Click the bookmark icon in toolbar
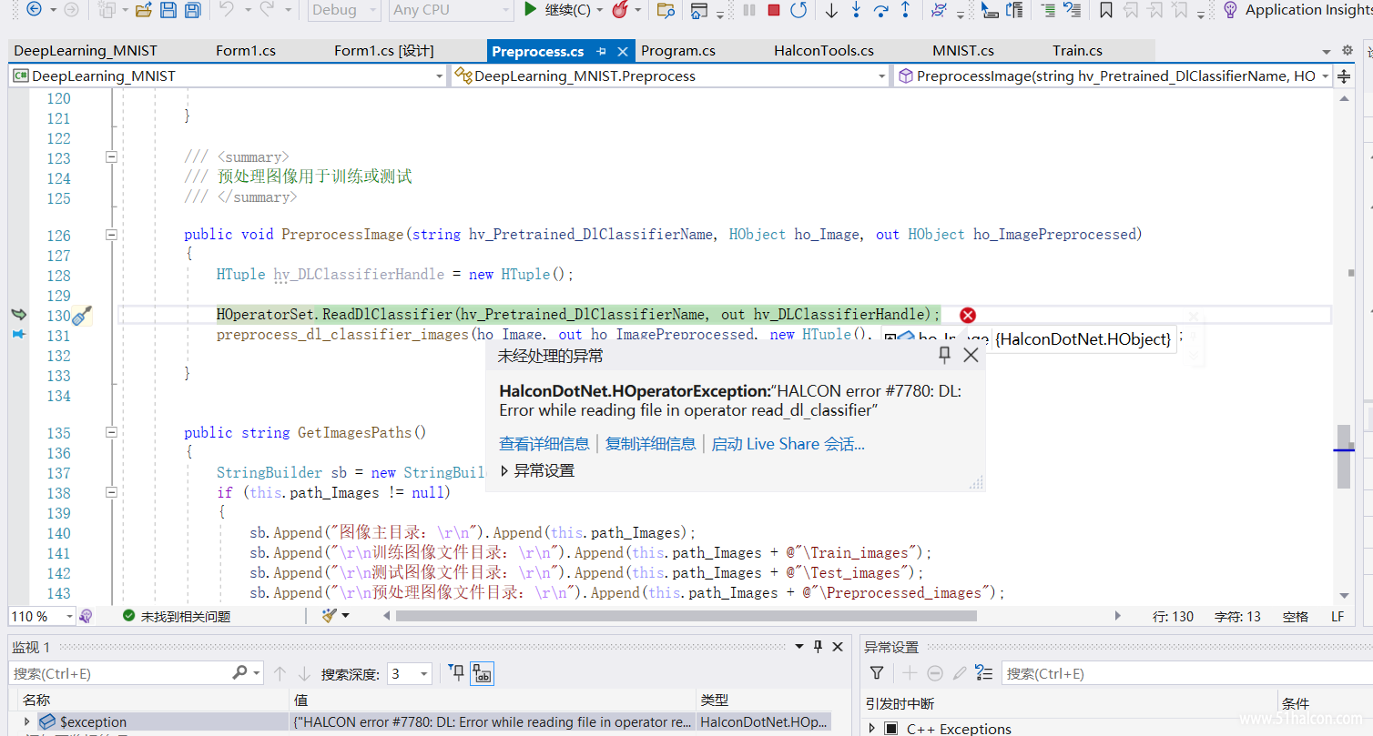The height and width of the screenshot is (736, 1373). point(1105,10)
